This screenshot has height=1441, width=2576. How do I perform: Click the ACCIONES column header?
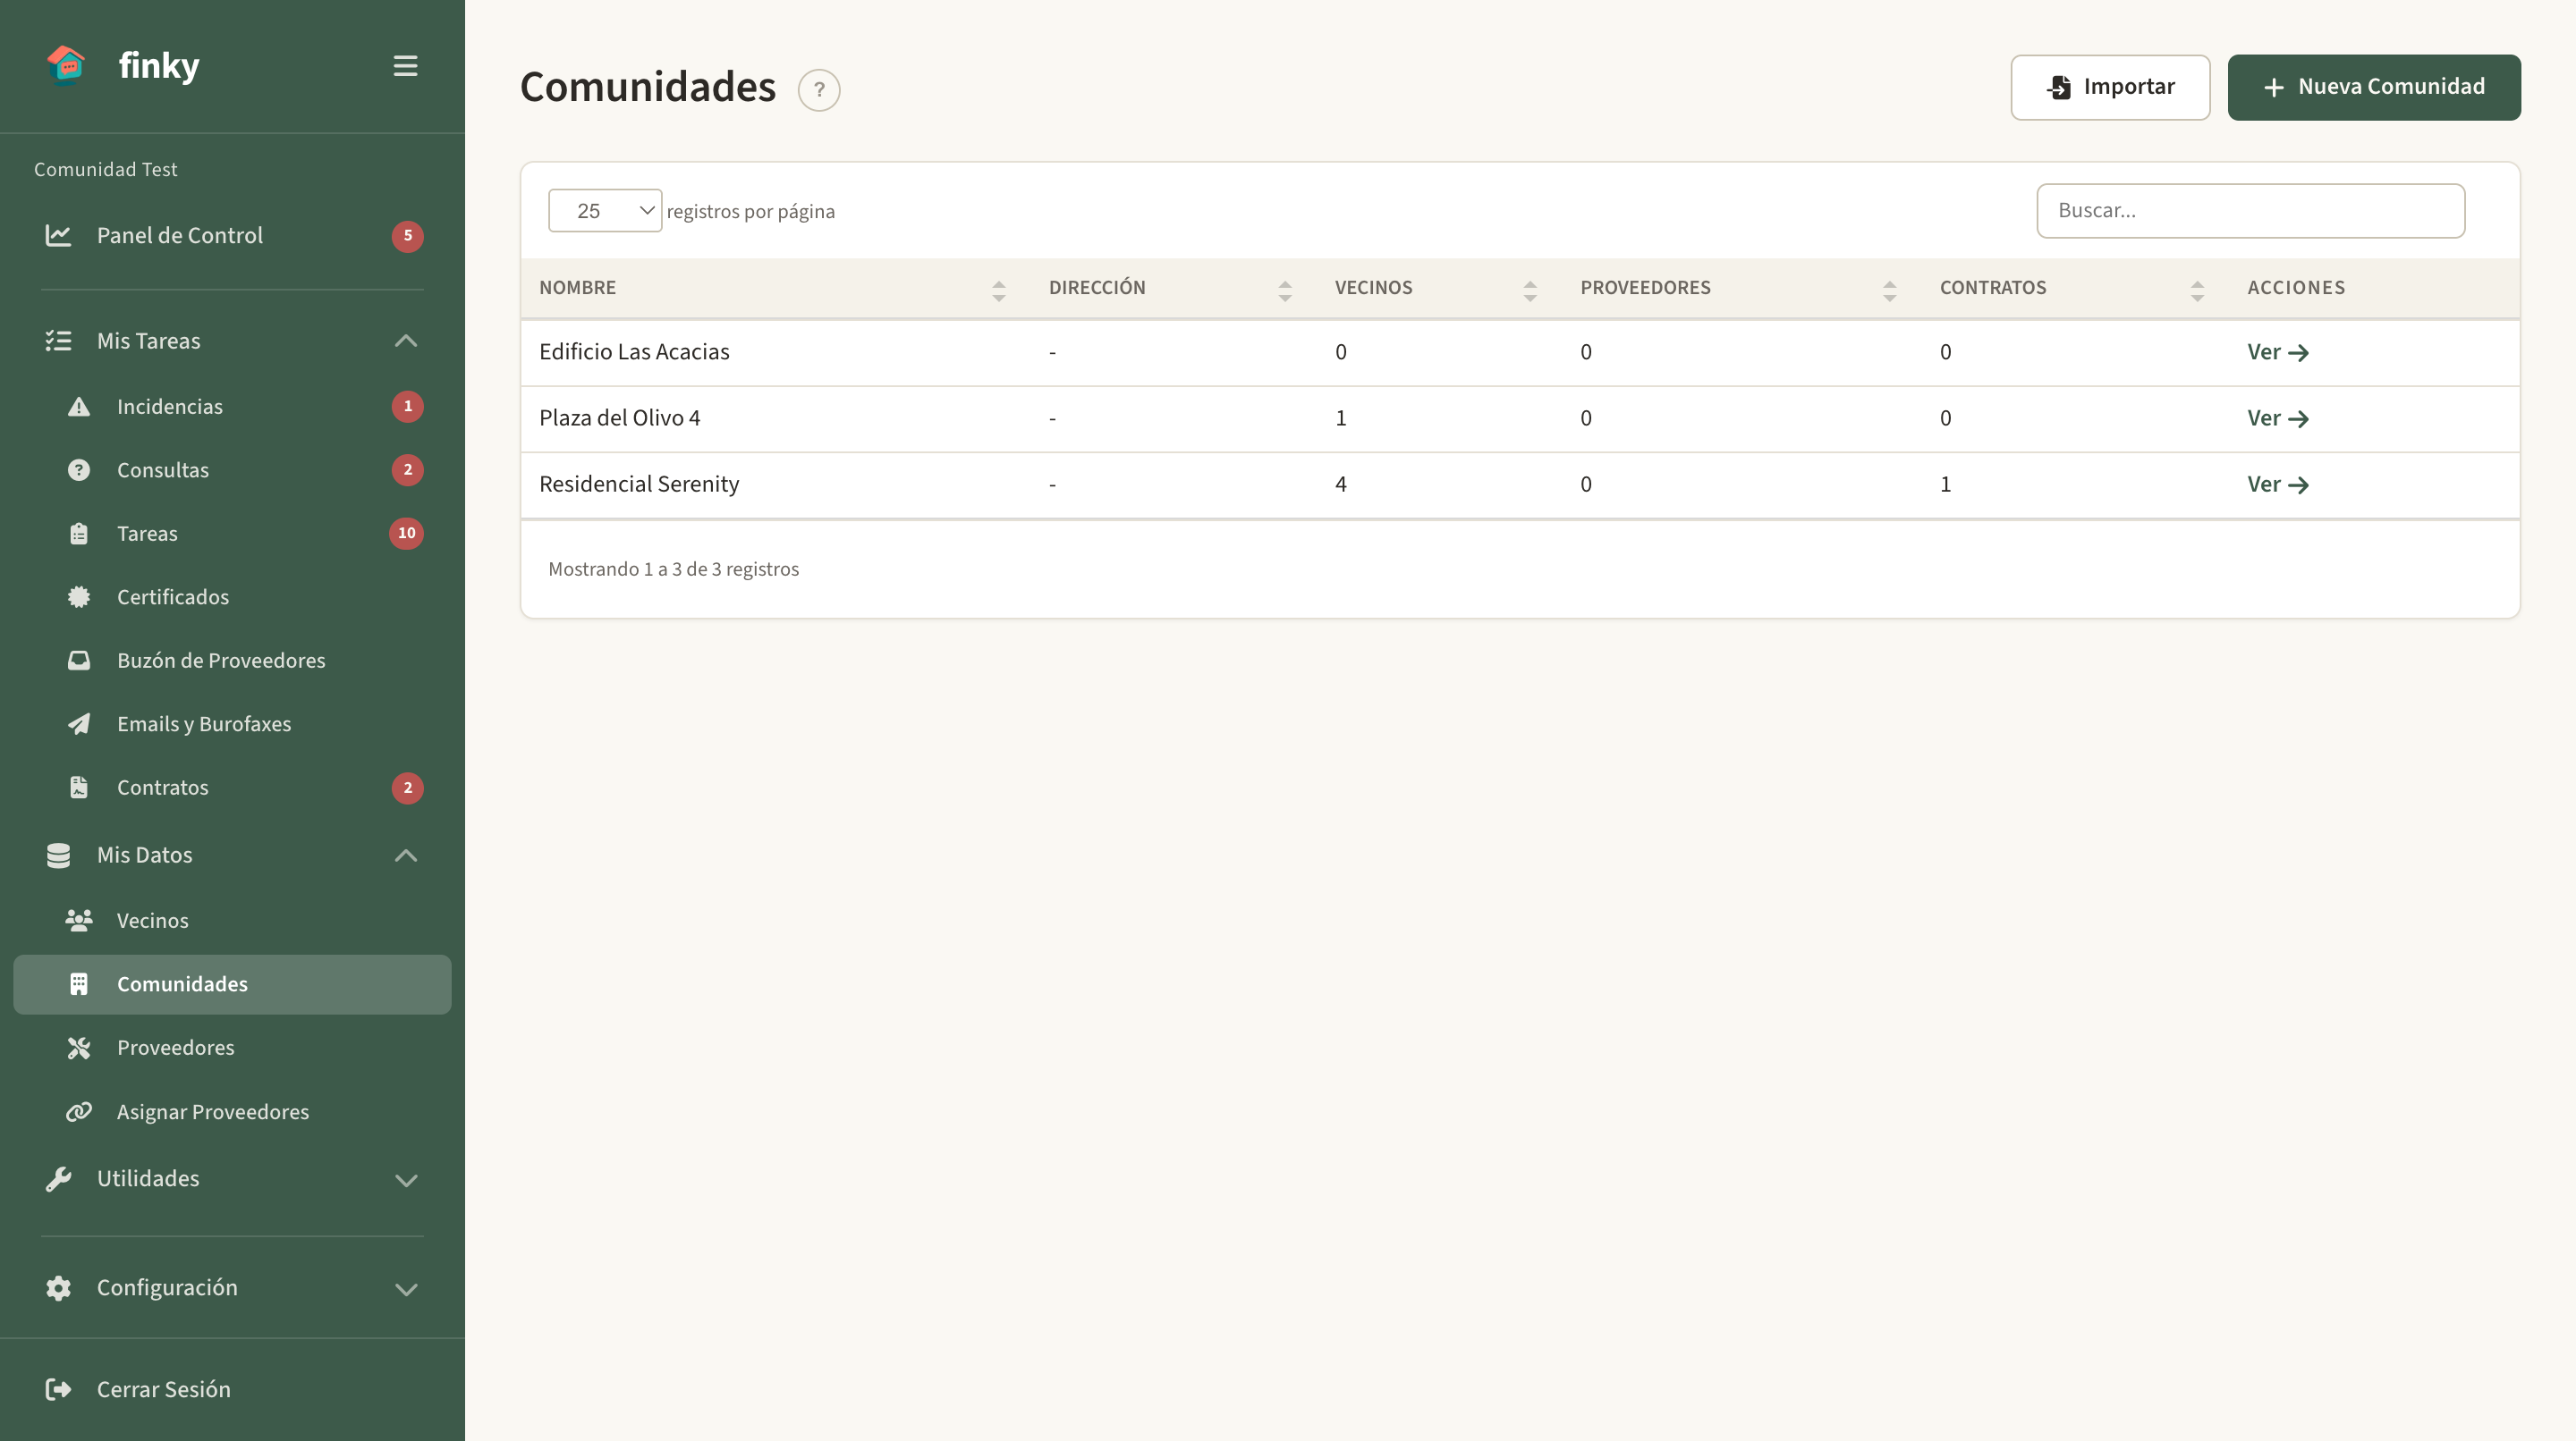pos(2296,288)
